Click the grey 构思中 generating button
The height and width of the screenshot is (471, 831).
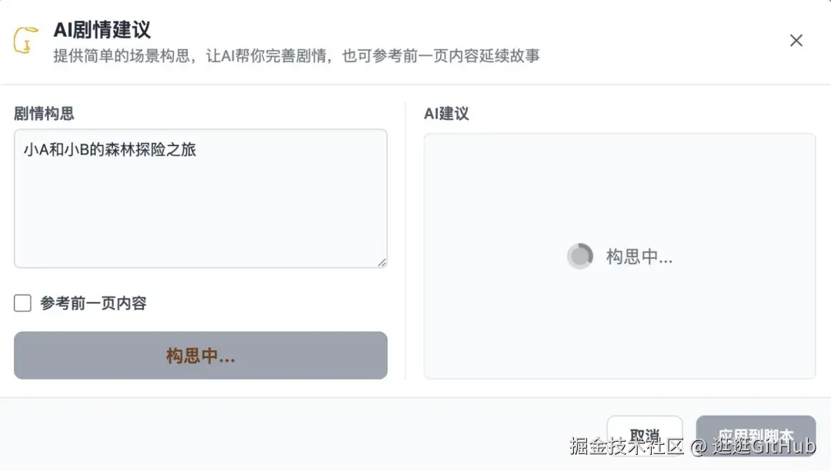(200, 356)
